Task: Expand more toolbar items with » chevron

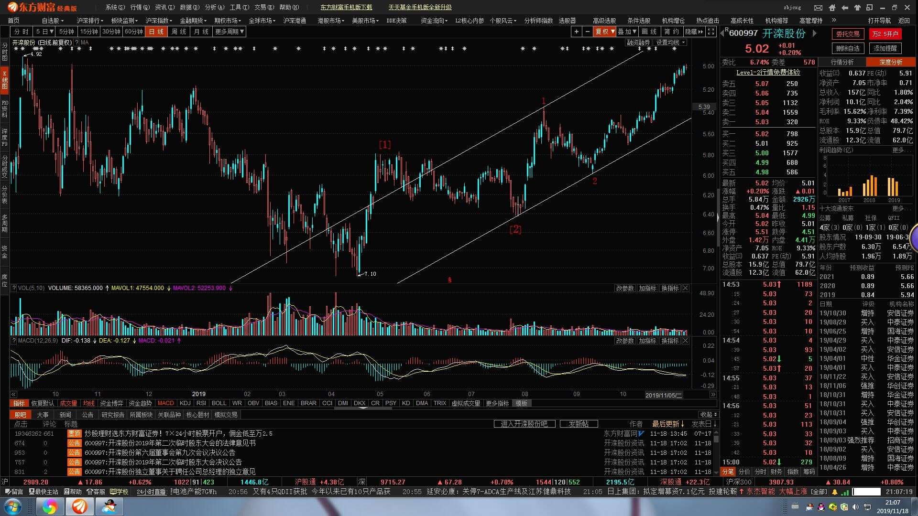Action: (834, 21)
